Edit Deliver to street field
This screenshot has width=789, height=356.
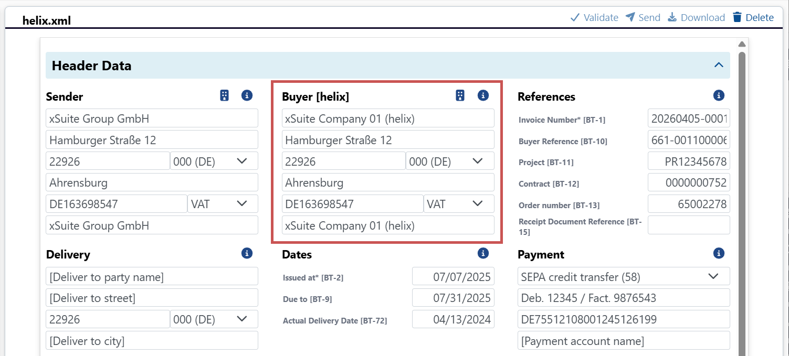[x=152, y=298]
